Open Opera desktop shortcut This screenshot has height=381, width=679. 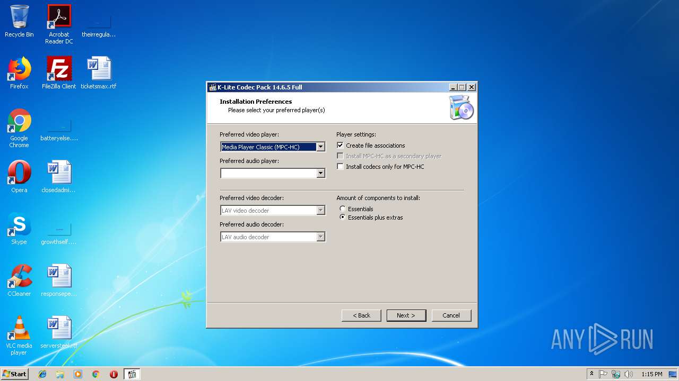tap(19, 177)
